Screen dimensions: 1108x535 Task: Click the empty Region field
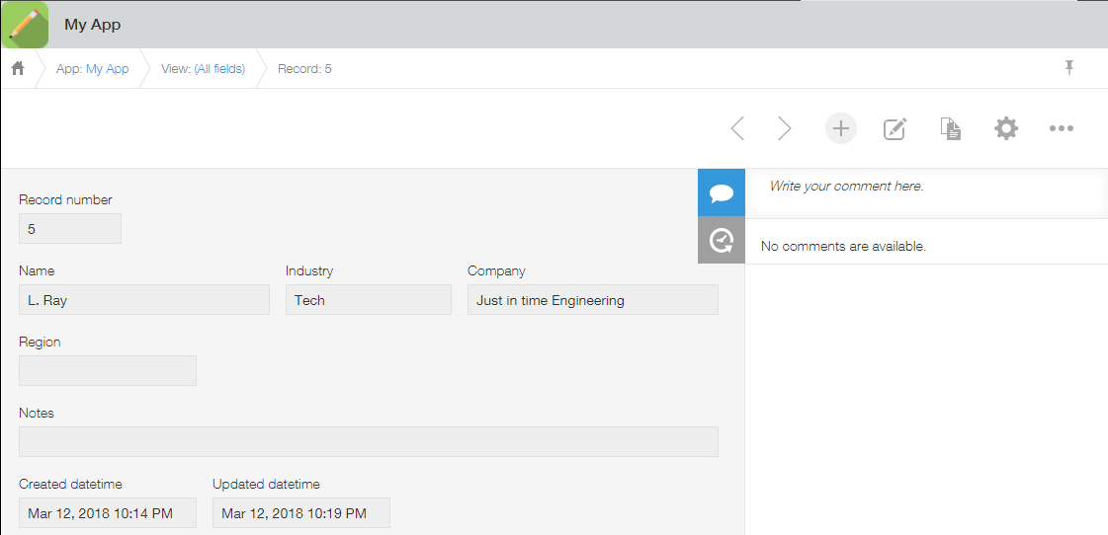pyautogui.click(x=108, y=370)
